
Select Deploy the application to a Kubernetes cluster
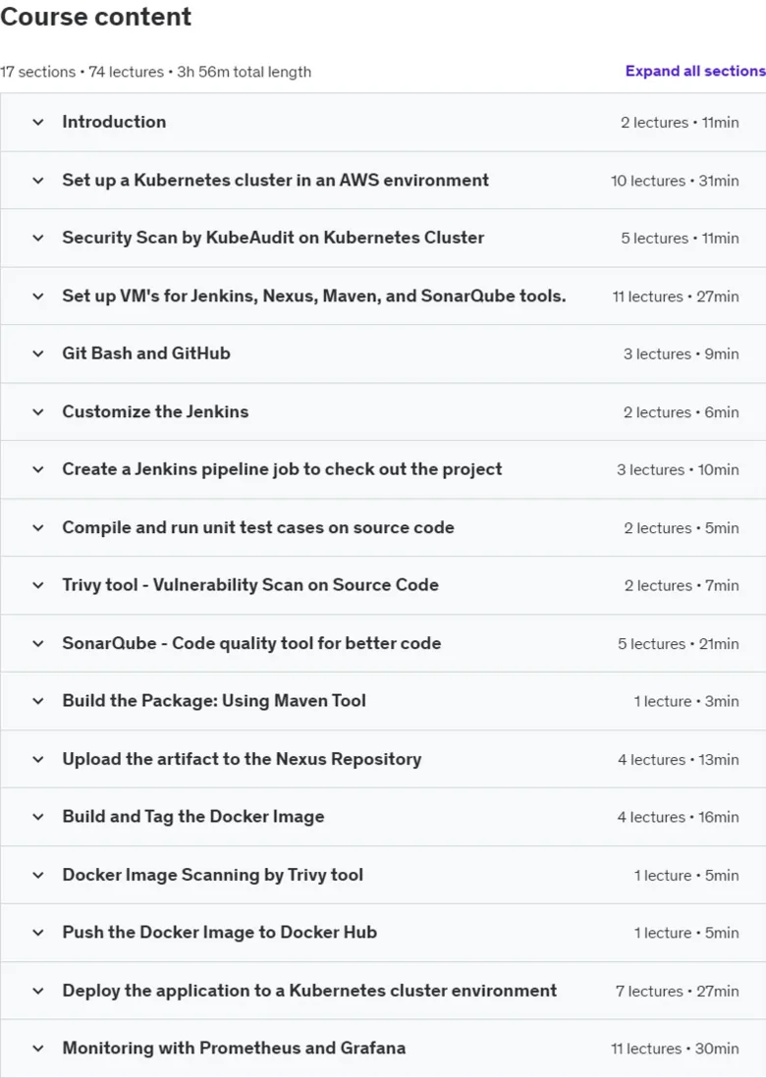tap(309, 990)
